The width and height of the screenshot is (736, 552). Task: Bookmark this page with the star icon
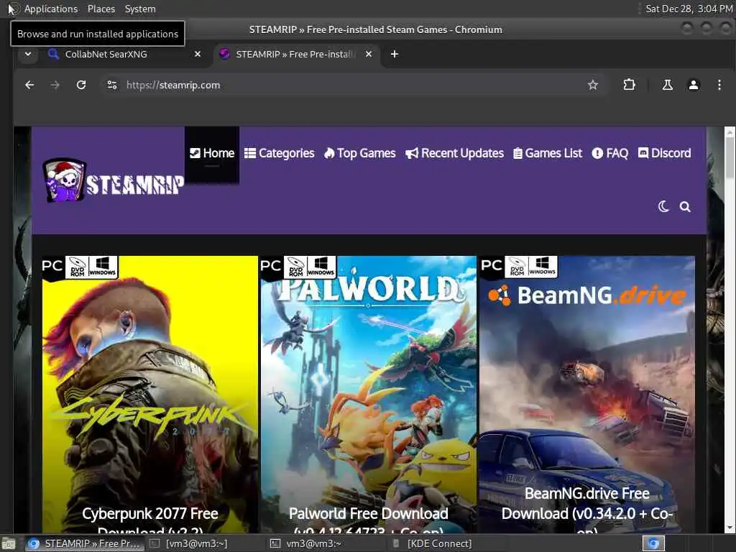[593, 85]
